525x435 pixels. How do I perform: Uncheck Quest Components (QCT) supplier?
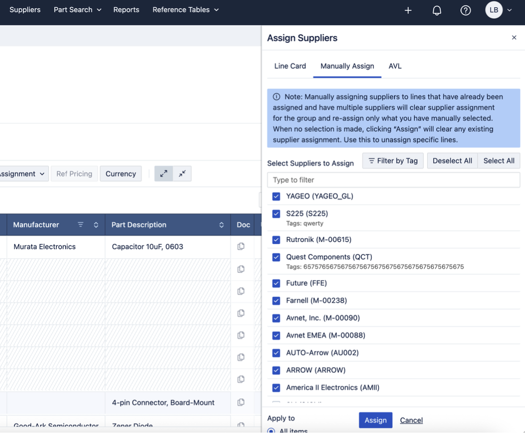click(276, 257)
